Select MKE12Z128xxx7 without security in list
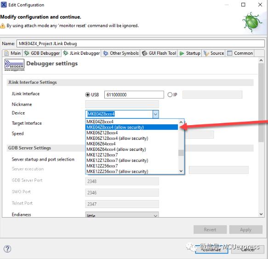The image size is (268, 259). pos(131,155)
